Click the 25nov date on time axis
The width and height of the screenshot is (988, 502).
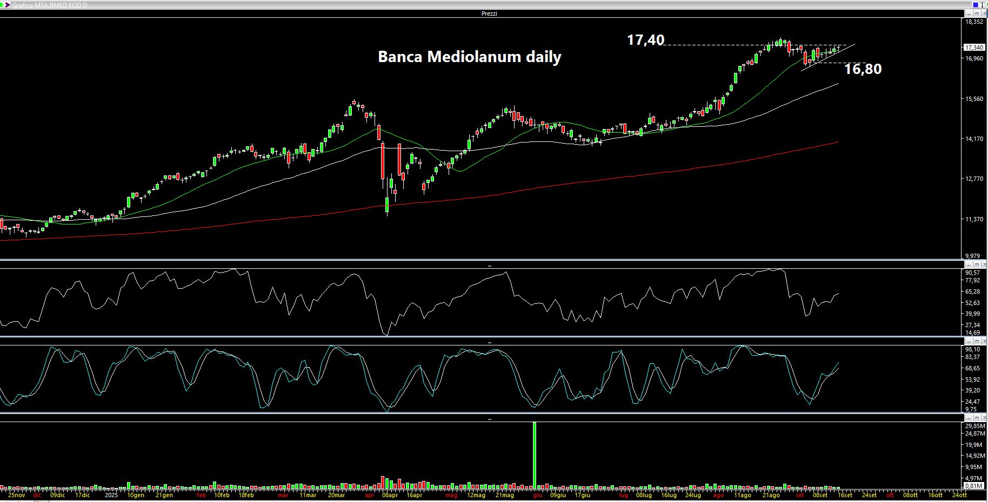(x=16, y=495)
